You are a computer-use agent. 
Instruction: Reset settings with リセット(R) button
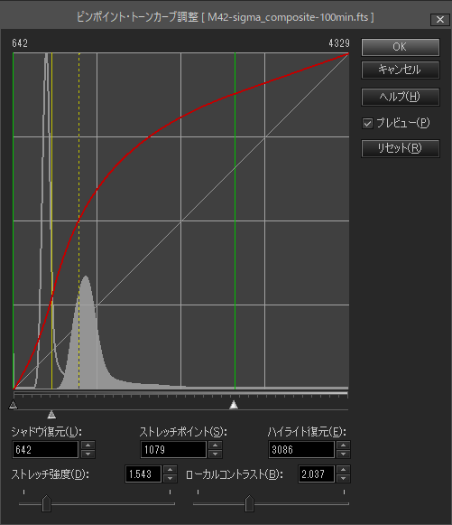point(401,148)
